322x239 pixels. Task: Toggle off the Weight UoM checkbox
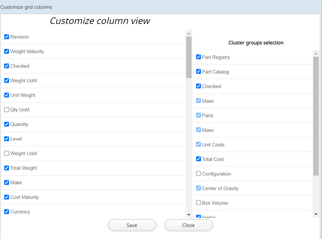point(6,80)
